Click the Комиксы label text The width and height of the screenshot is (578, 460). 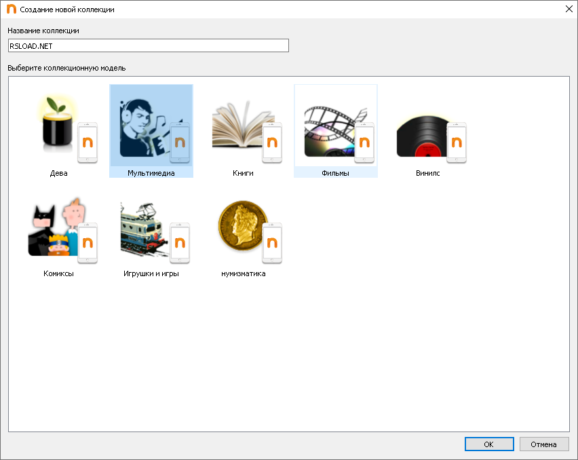pos(58,274)
